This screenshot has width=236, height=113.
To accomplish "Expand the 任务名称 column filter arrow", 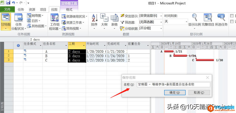I will coord(66,46).
